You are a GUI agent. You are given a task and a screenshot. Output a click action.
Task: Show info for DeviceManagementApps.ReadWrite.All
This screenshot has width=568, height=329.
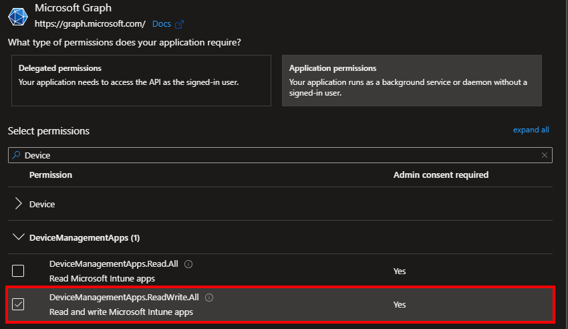point(209,298)
